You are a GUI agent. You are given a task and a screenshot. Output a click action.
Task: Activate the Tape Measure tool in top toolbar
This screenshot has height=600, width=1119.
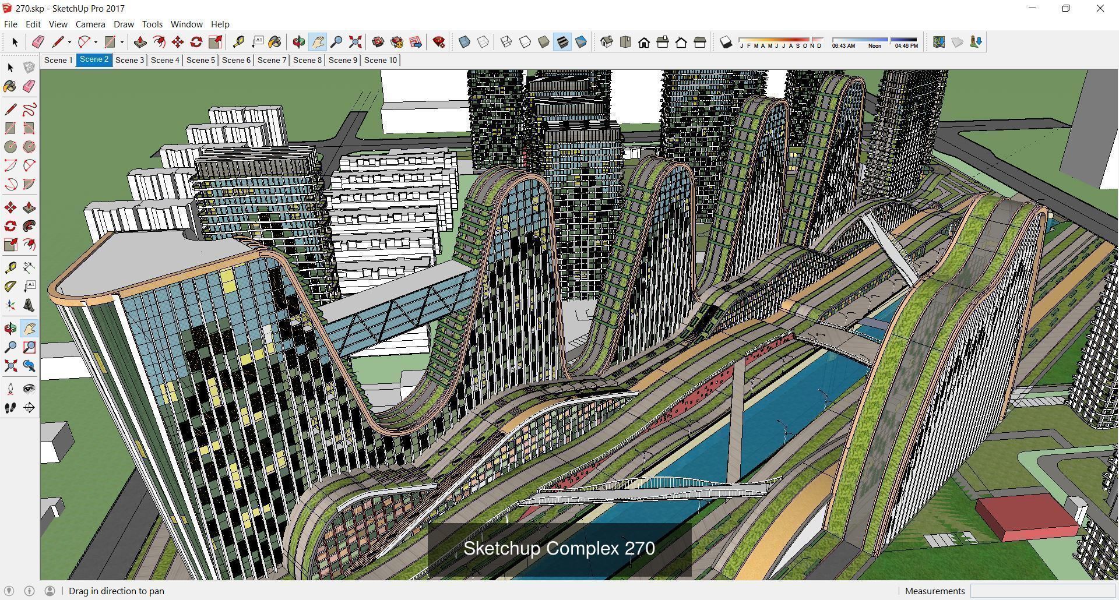click(x=238, y=42)
